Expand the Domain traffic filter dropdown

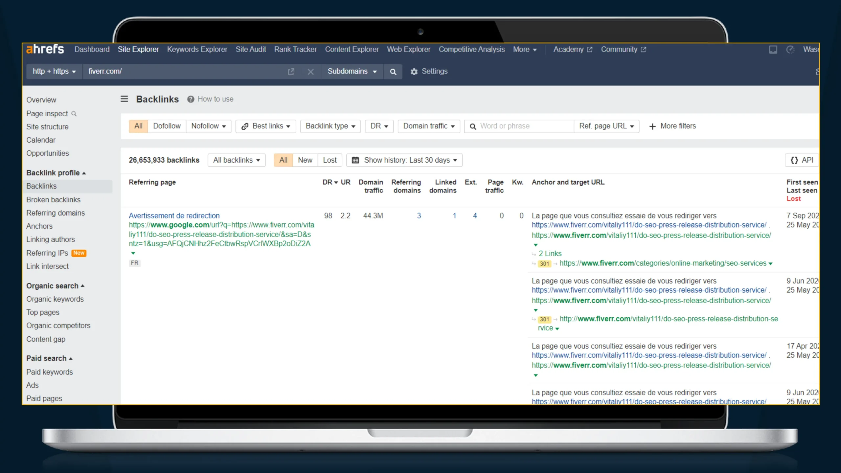pos(428,126)
